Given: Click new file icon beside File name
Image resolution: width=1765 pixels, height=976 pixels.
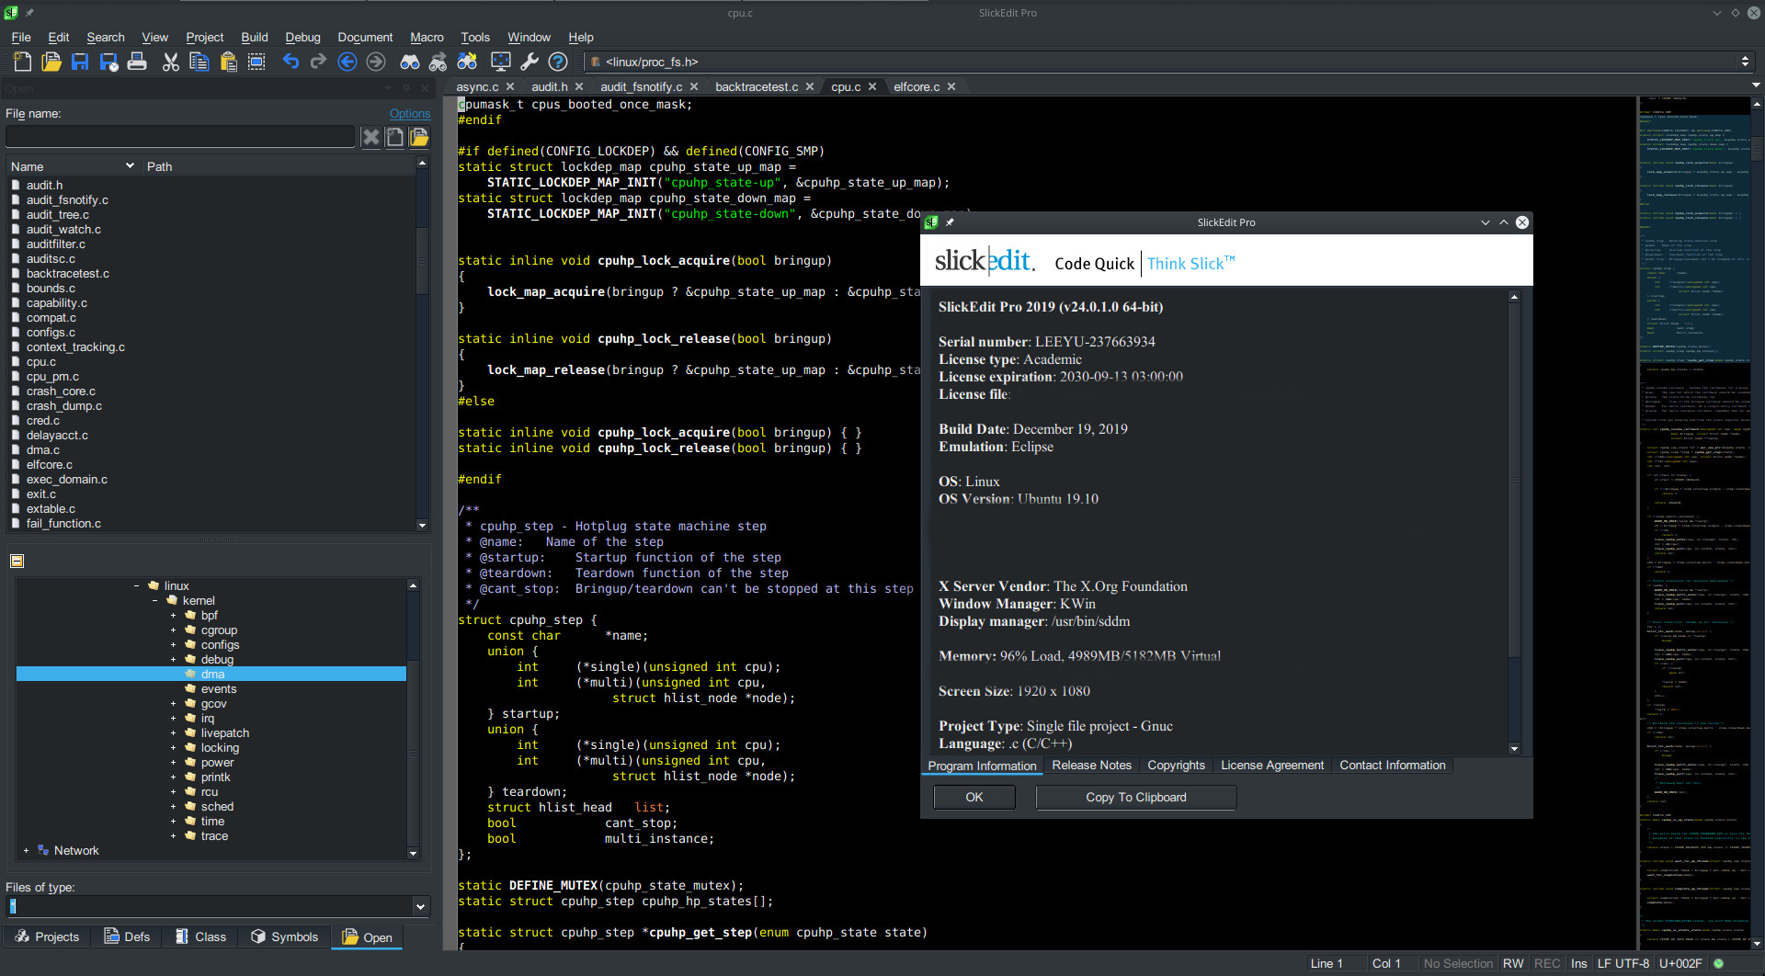Looking at the screenshot, I should [394, 137].
